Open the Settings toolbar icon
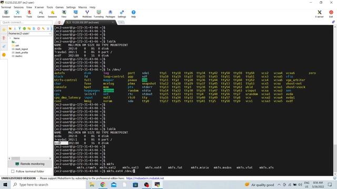The width and height of the screenshot is (337, 189). click(x=122, y=14)
